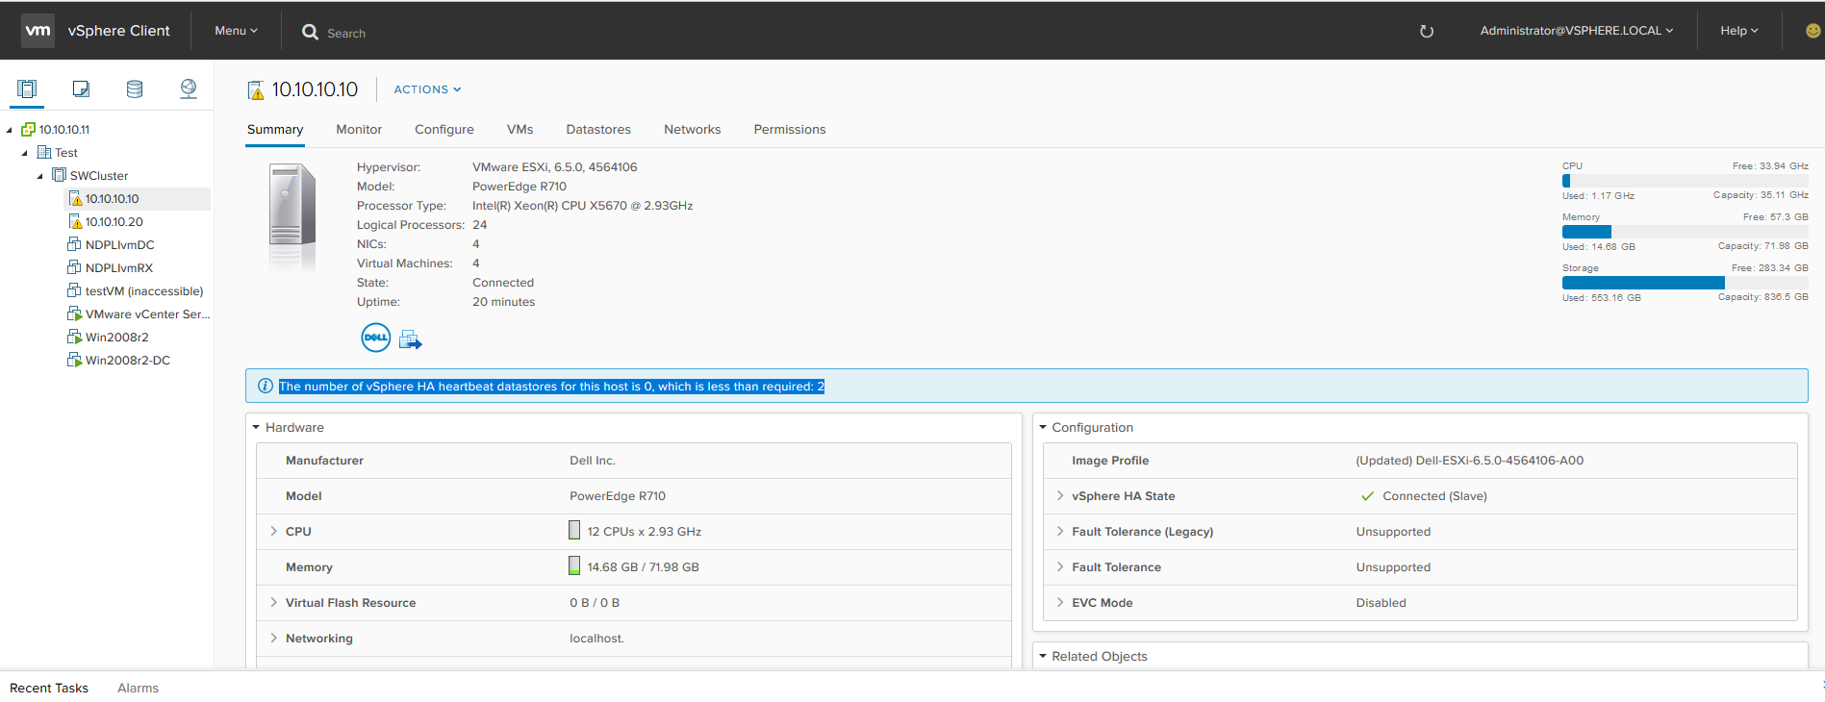Viewport: 1825px width, 702px height.
Task: Click the memory usage icon in Hardware
Action: point(574,566)
